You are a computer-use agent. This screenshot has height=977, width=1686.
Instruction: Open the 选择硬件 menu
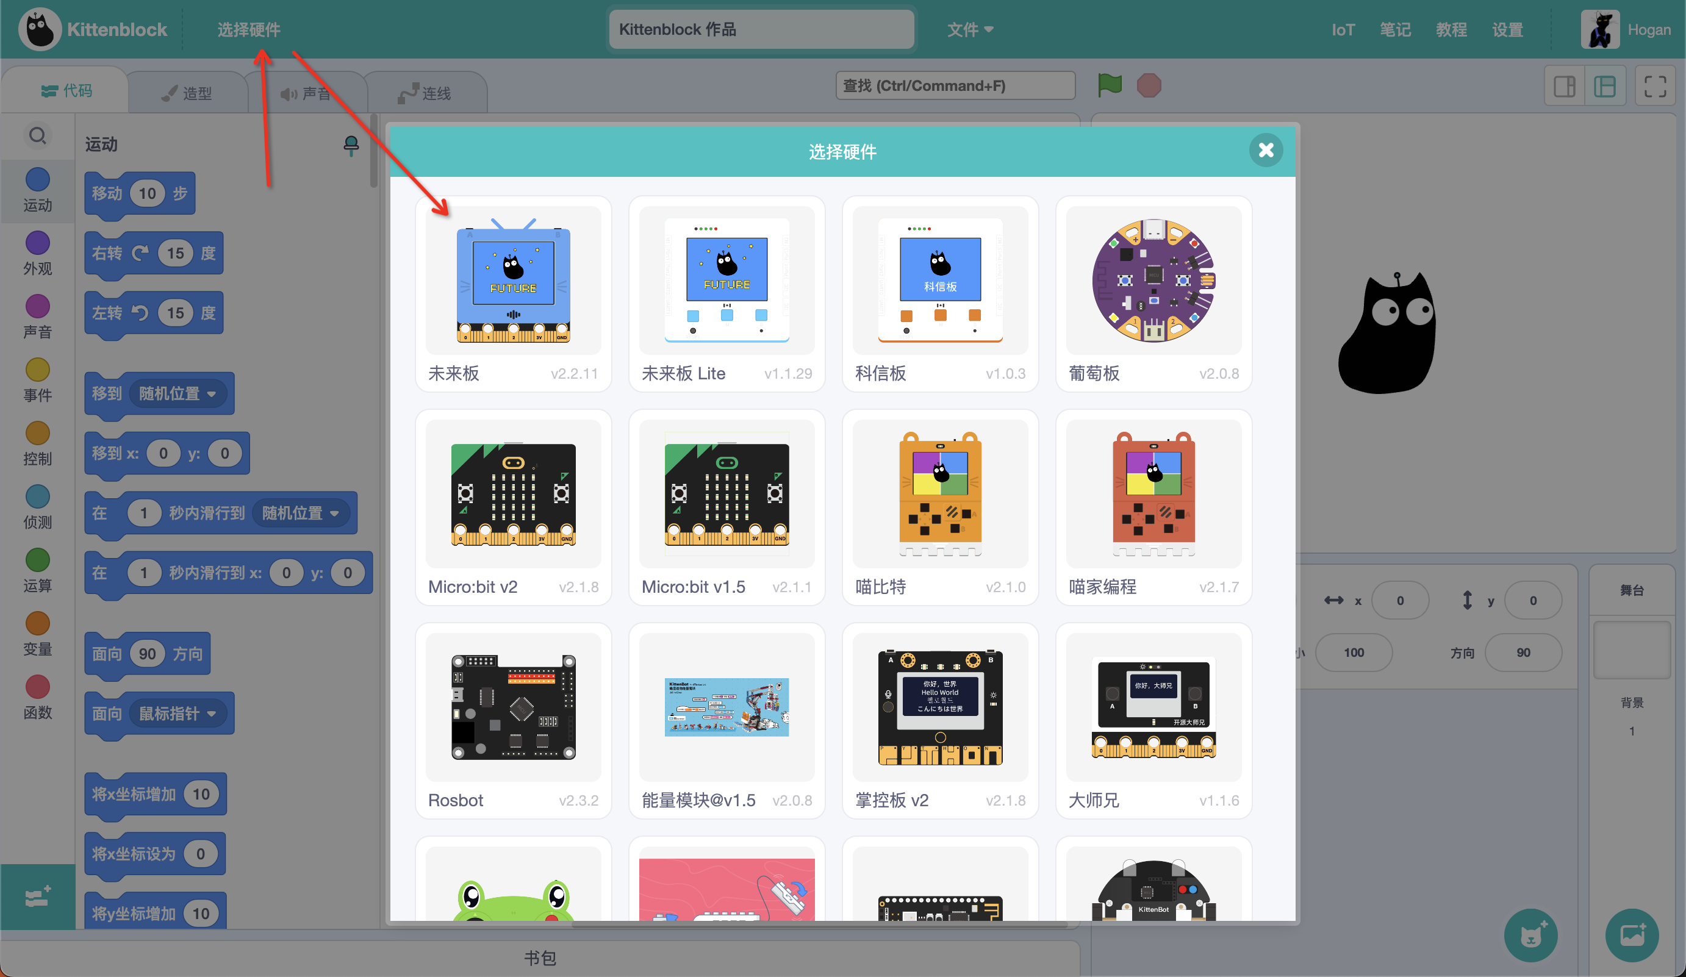click(248, 29)
